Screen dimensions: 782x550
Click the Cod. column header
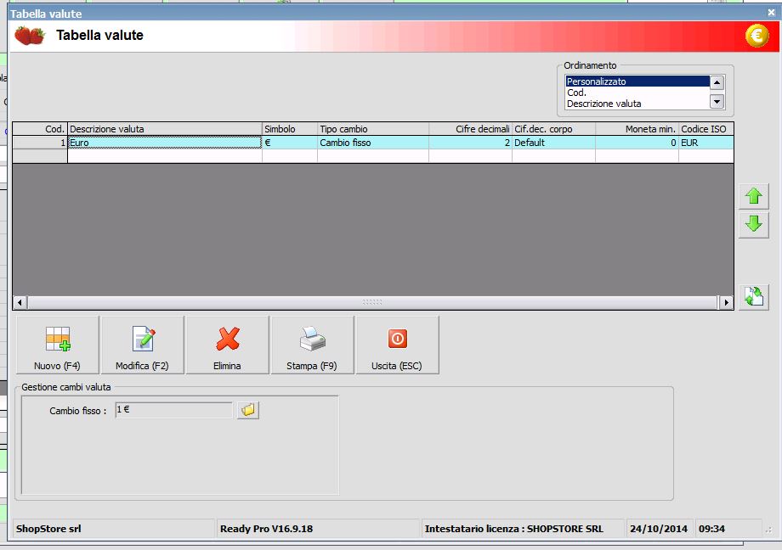pyautogui.click(x=40, y=129)
